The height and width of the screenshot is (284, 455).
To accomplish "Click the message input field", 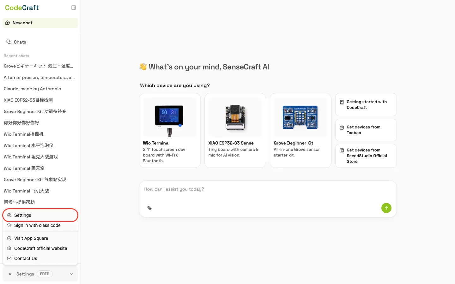I will tap(268, 189).
